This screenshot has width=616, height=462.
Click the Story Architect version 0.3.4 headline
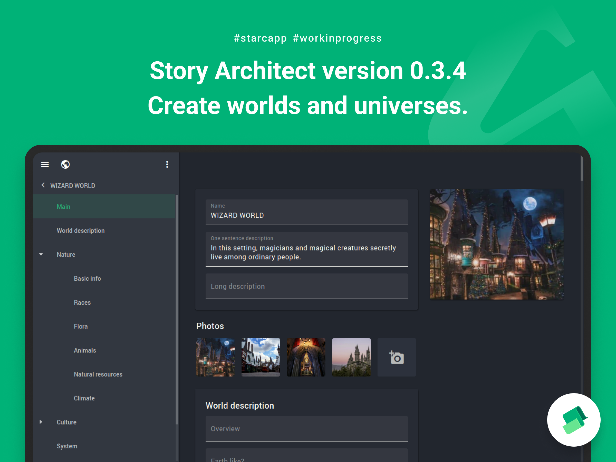click(308, 71)
